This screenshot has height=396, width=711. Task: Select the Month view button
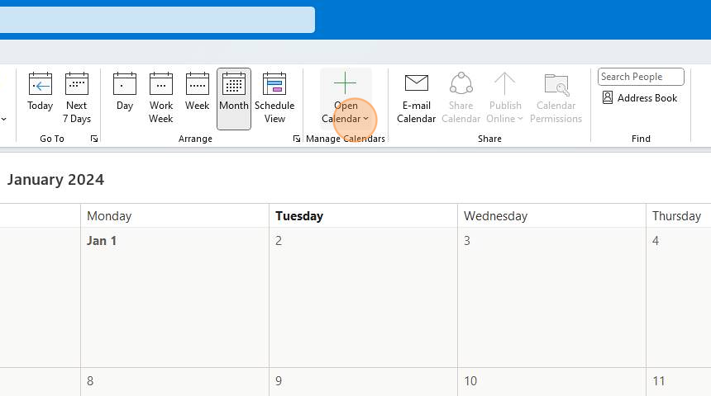coord(234,99)
